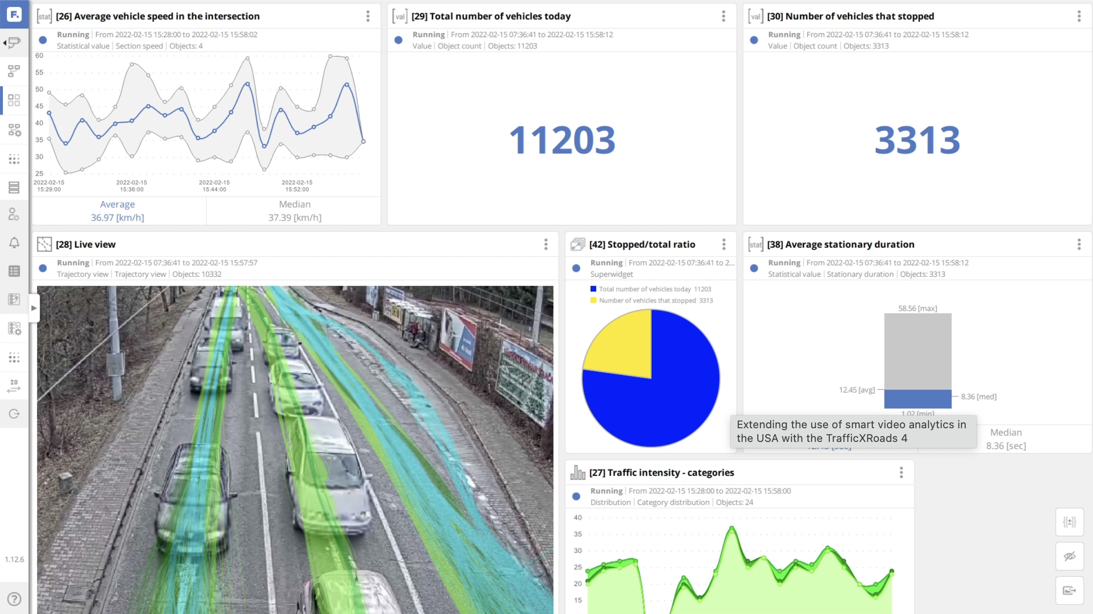Open the trajectory map icon in sidebar

14,299
